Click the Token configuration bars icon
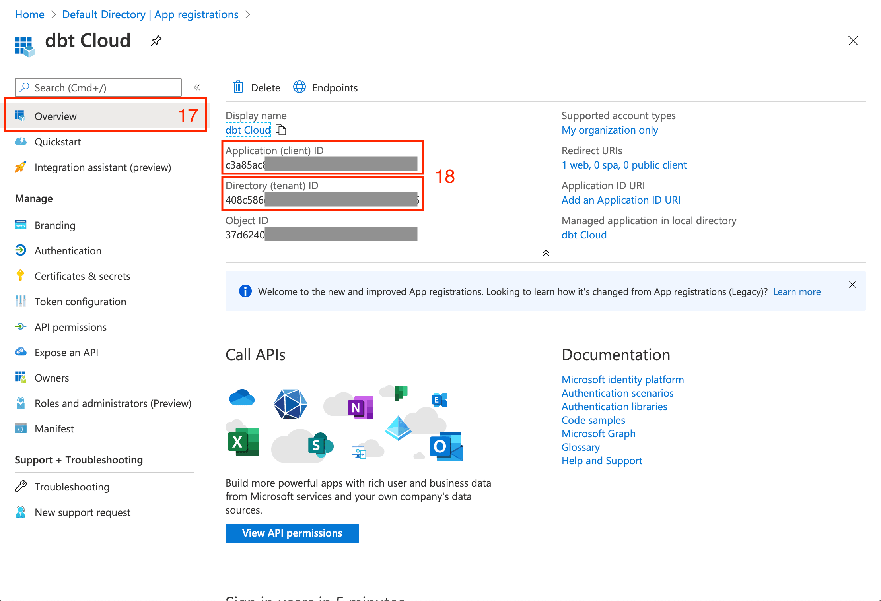Viewport: 881px width, 601px height. coord(20,301)
